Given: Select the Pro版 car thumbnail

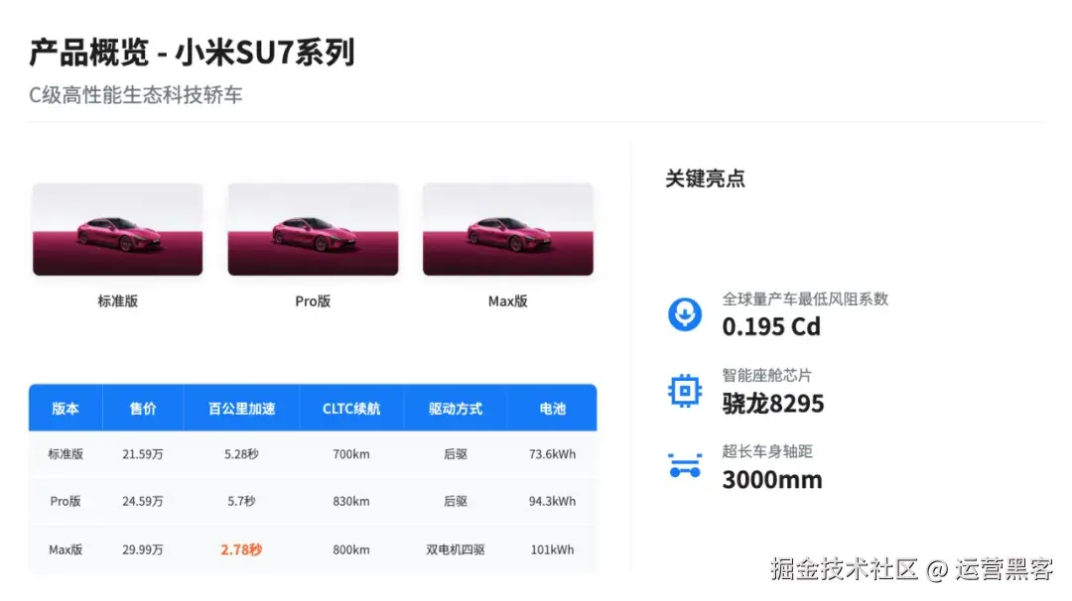Looking at the screenshot, I should click(x=313, y=229).
